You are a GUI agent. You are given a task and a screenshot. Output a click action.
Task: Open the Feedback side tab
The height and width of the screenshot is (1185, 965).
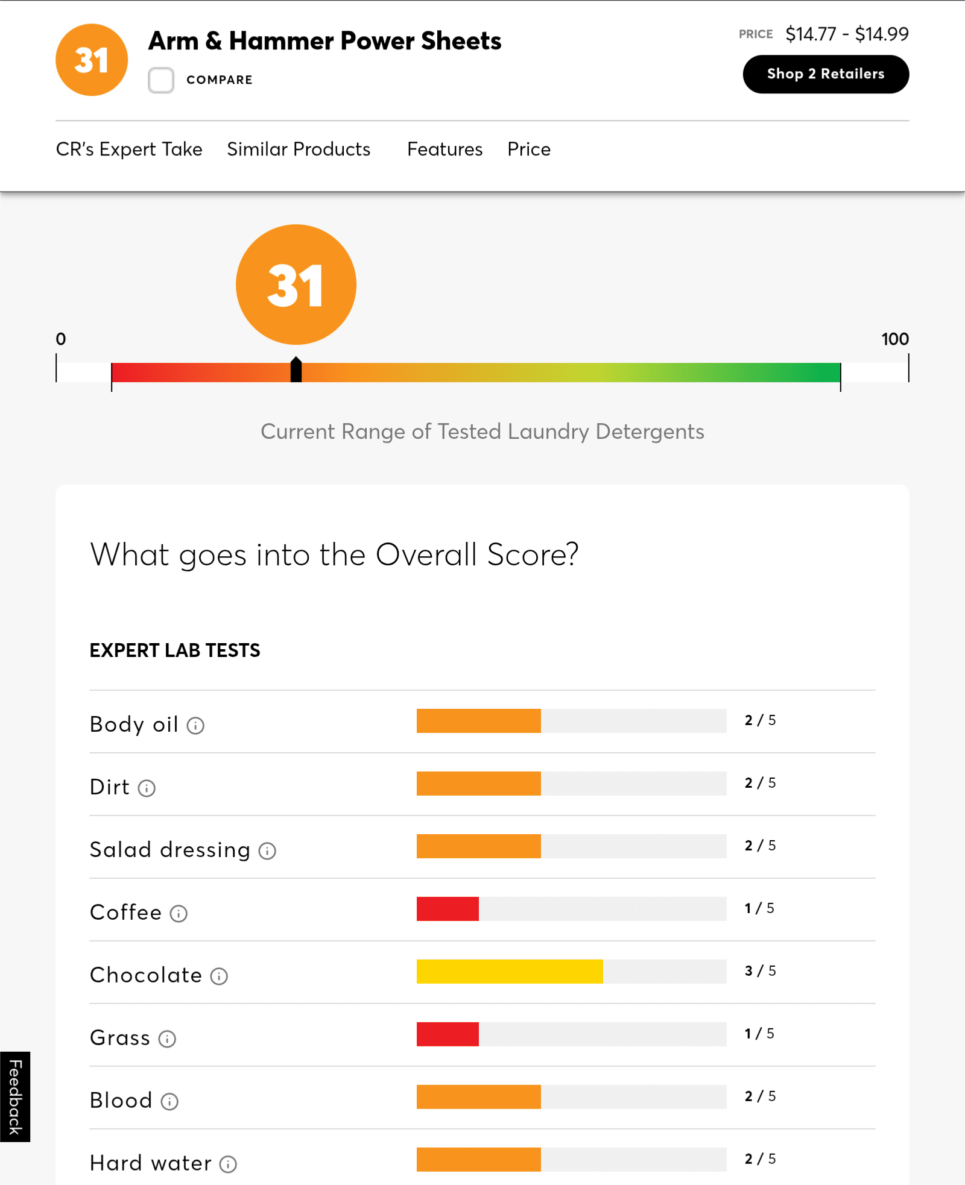click(15, 1096)
